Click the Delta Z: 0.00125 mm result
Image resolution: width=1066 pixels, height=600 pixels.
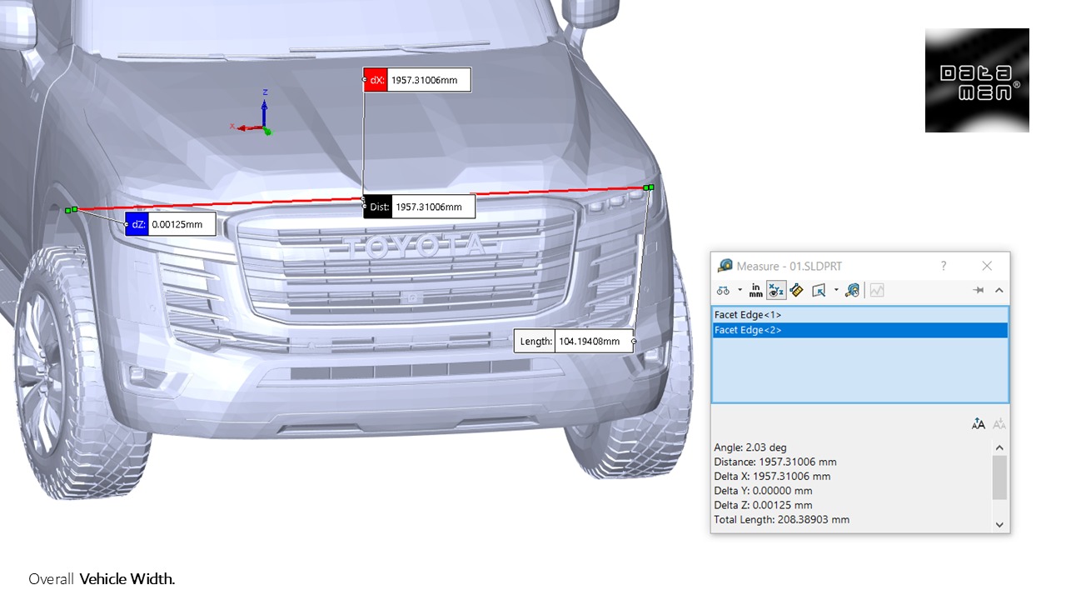pos(763,505)
